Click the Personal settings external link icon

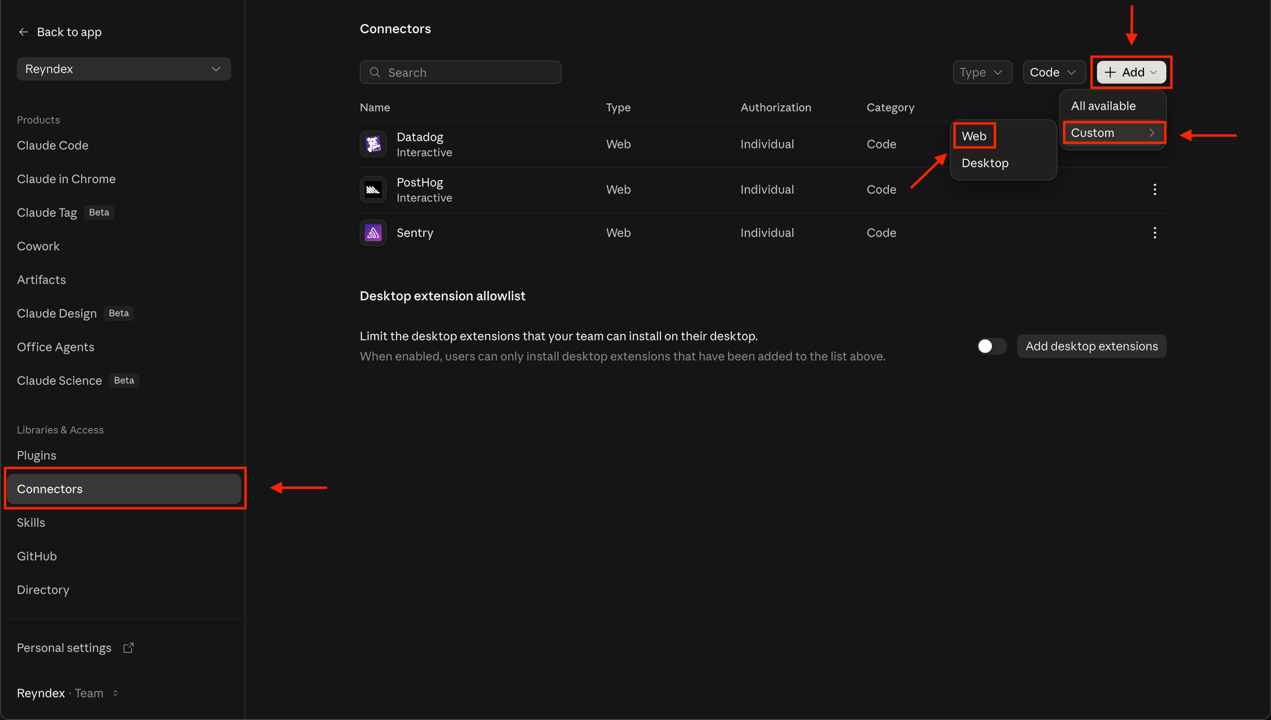click(129, 648)
